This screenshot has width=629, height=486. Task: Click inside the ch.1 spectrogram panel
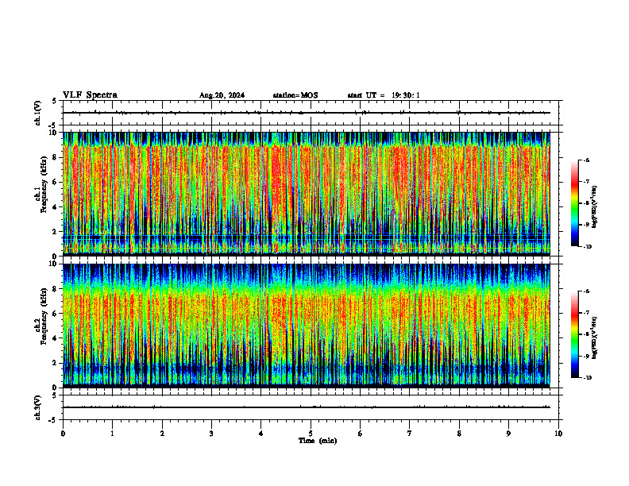pos(307,194)
